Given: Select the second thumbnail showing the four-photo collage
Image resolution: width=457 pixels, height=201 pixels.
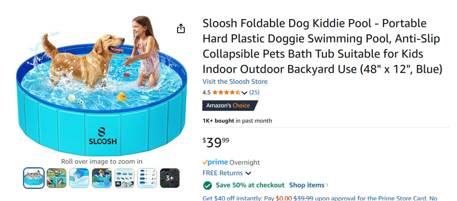Looking at the screenshot, I should [57, 178].
